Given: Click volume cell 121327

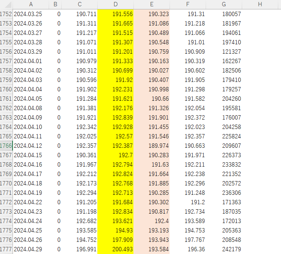Looking at the screenshot, I should (224, 52).
